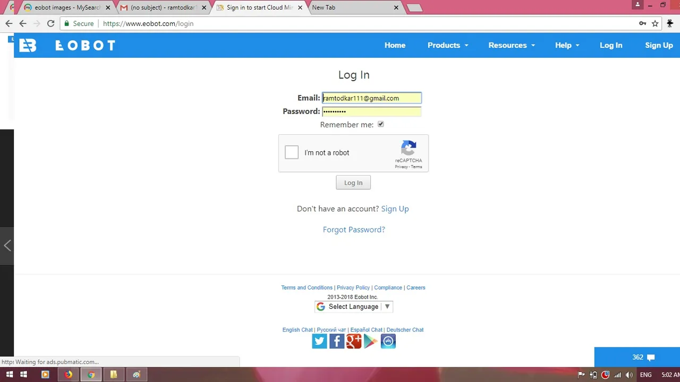
Task: Check the I'm not a robot box
Action: point(292,152)
